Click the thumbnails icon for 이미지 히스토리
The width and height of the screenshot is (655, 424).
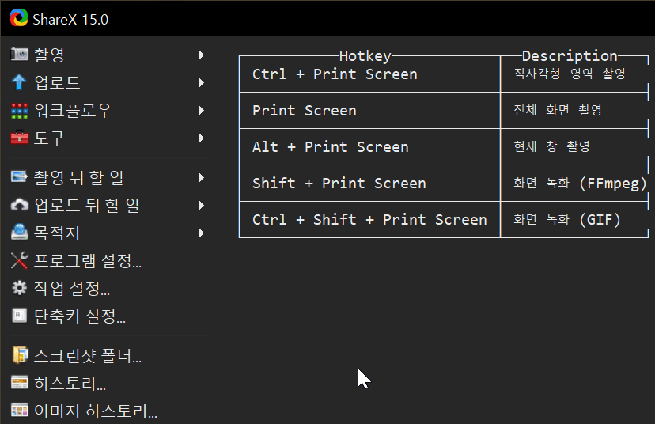[x=19, y=411]
